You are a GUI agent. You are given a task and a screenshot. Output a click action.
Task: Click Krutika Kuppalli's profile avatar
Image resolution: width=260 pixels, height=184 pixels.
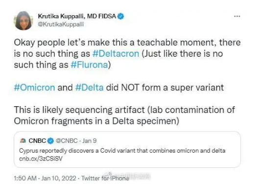(23, 21)
